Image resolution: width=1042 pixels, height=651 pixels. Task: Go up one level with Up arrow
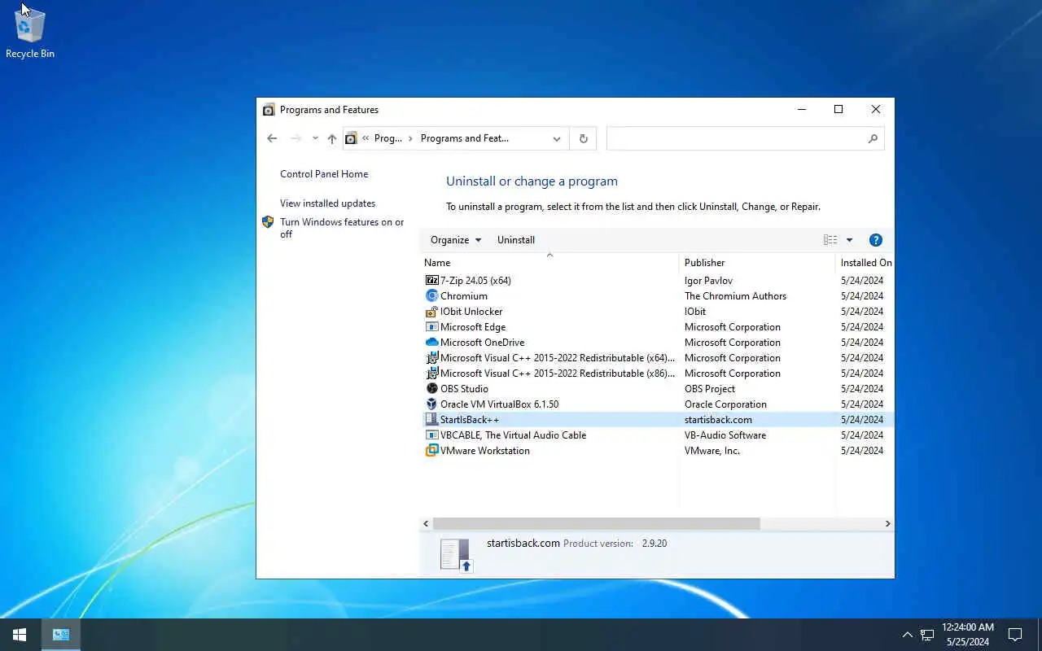coord(332,138)
